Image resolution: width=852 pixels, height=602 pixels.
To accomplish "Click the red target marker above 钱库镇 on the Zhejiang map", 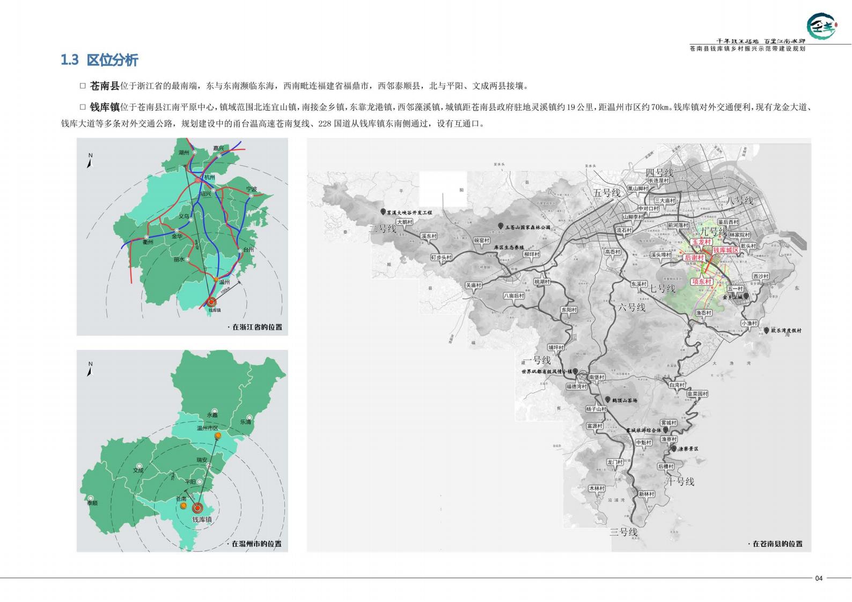I will (212, 303).
